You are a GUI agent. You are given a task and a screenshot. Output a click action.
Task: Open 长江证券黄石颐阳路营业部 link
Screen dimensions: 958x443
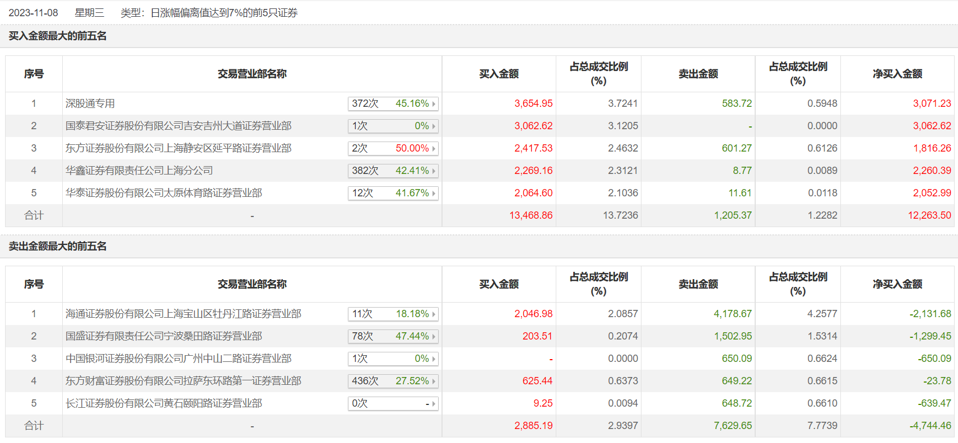[164, 403]
